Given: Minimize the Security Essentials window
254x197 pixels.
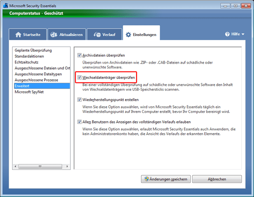Looking at the screenshot, I should [225, 6].
